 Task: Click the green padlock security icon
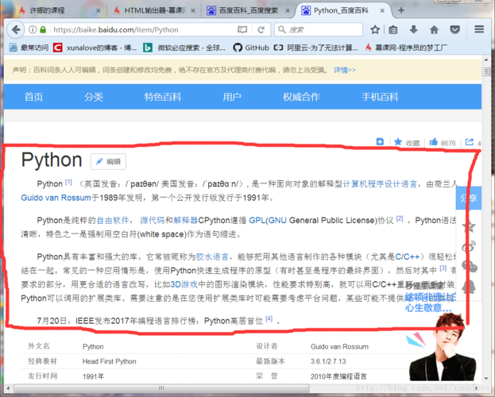(43, 29)
